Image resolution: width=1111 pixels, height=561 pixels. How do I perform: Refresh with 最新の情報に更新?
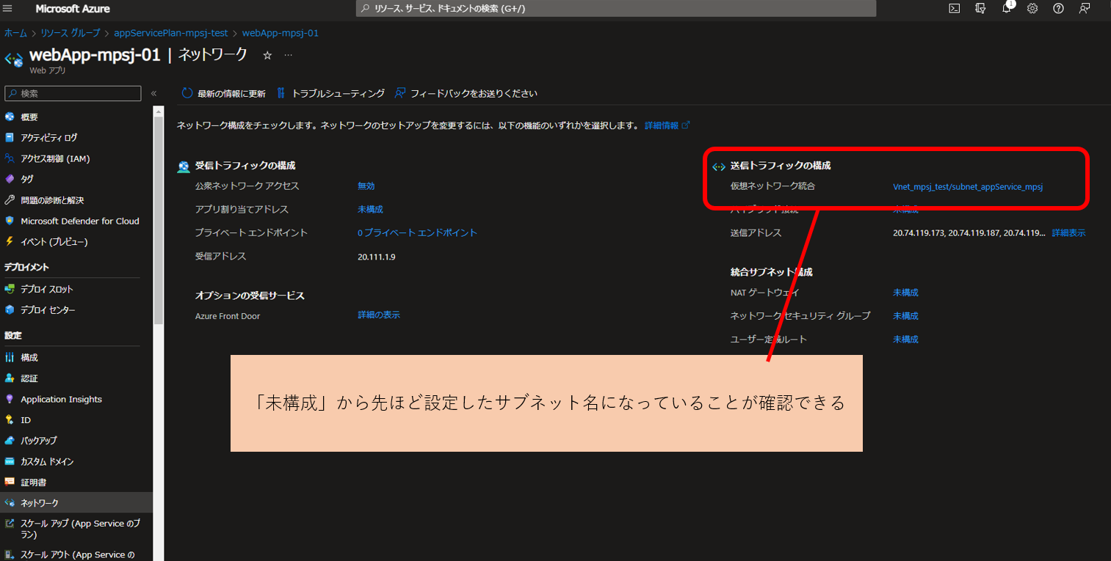click(x=224, y=94)
